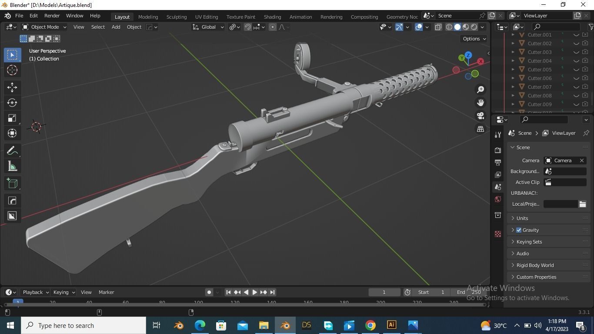
Task: Jump to the animation start frame
Action: point(228,292)
